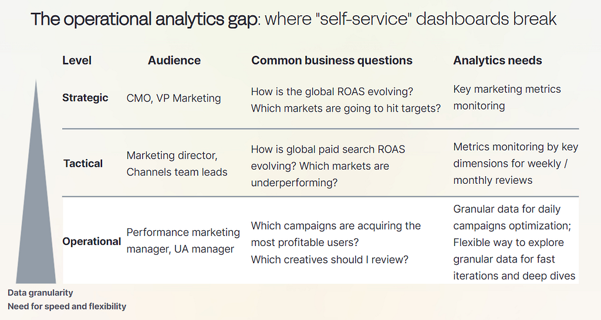601x320 pixels.
Task: Select the Audience column header
Action: [174, 60]
